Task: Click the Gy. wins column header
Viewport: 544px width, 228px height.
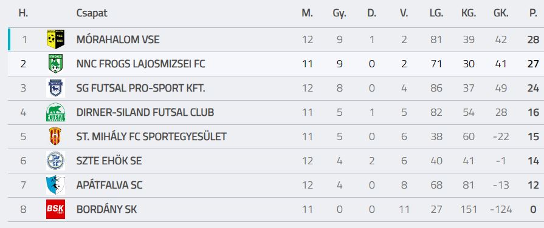Action: (339, 13)
